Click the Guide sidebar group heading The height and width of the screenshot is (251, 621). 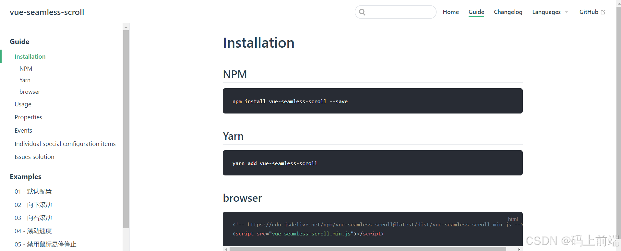(19, 42)
